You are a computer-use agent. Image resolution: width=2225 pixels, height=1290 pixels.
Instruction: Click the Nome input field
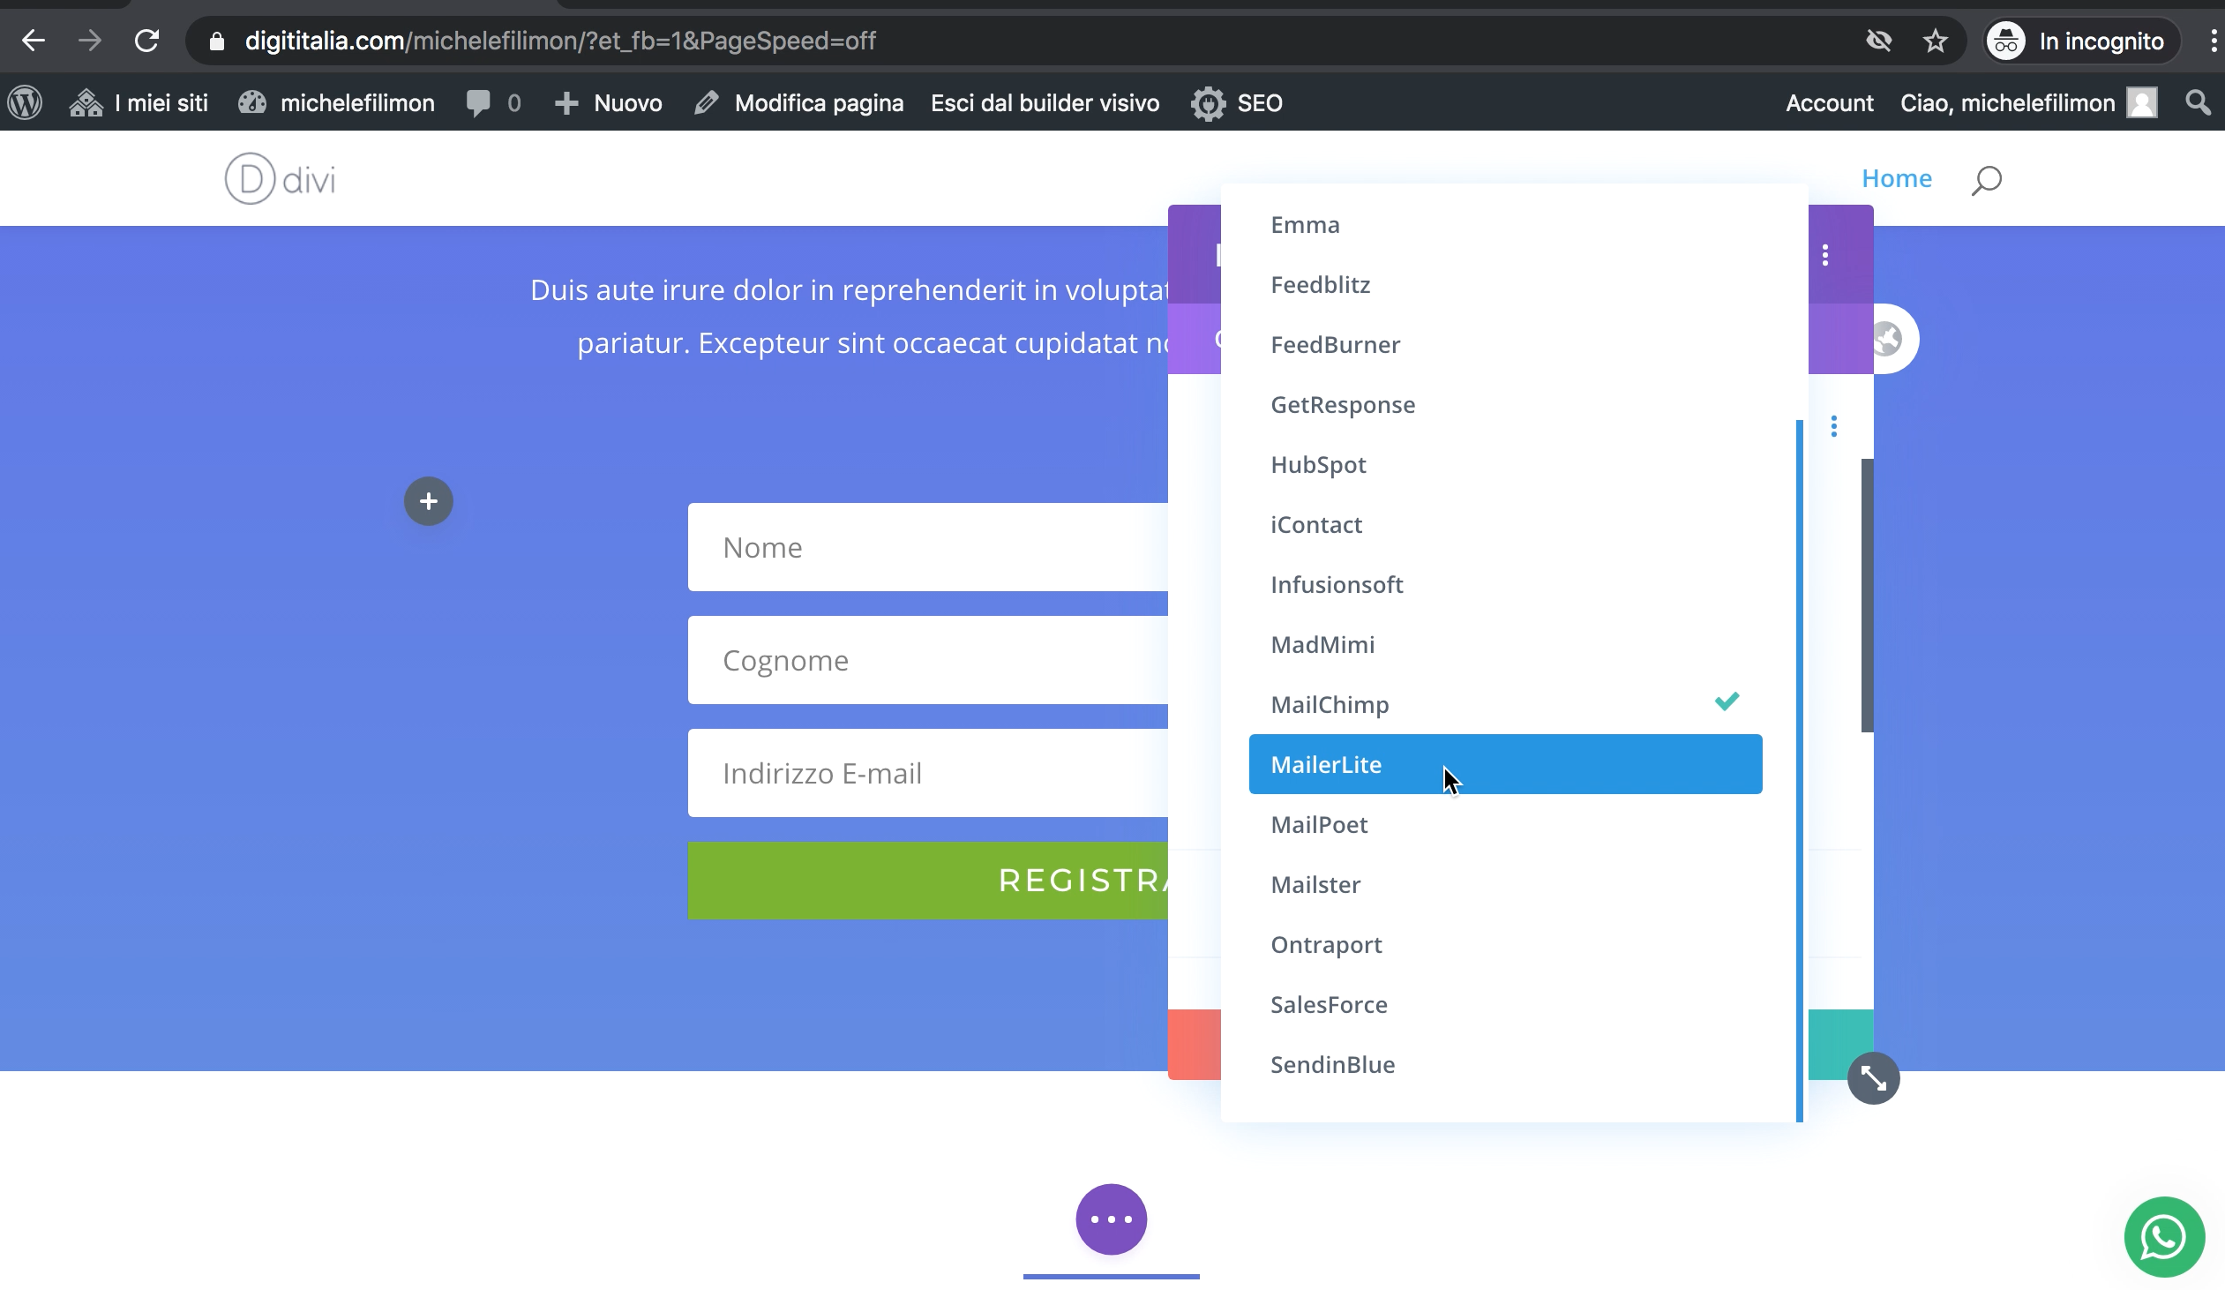(928, 547)
